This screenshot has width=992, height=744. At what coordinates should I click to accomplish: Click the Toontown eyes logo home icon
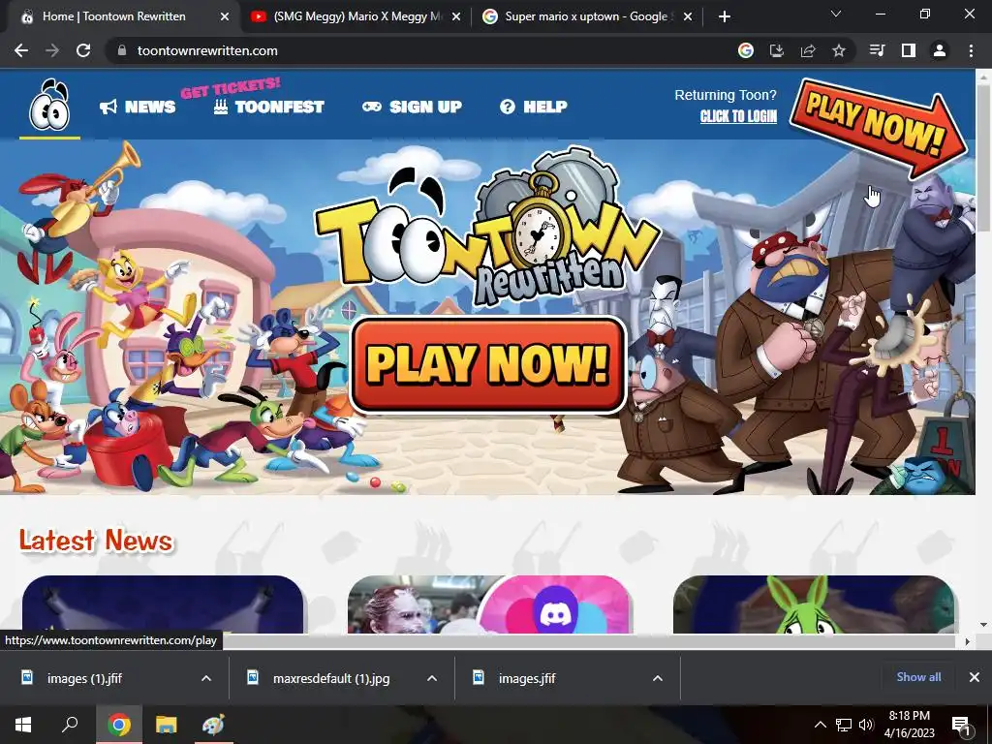tap(49, 105)
